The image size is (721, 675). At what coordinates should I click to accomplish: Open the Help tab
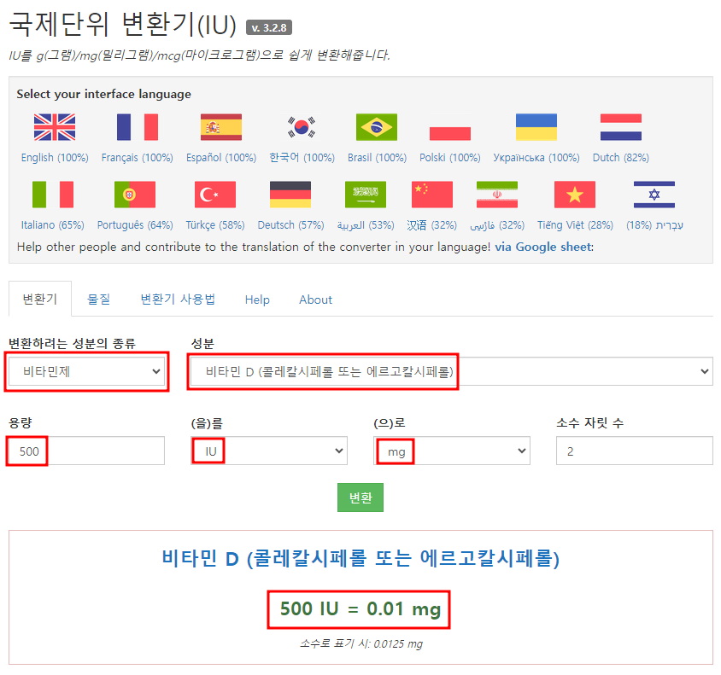256,300
